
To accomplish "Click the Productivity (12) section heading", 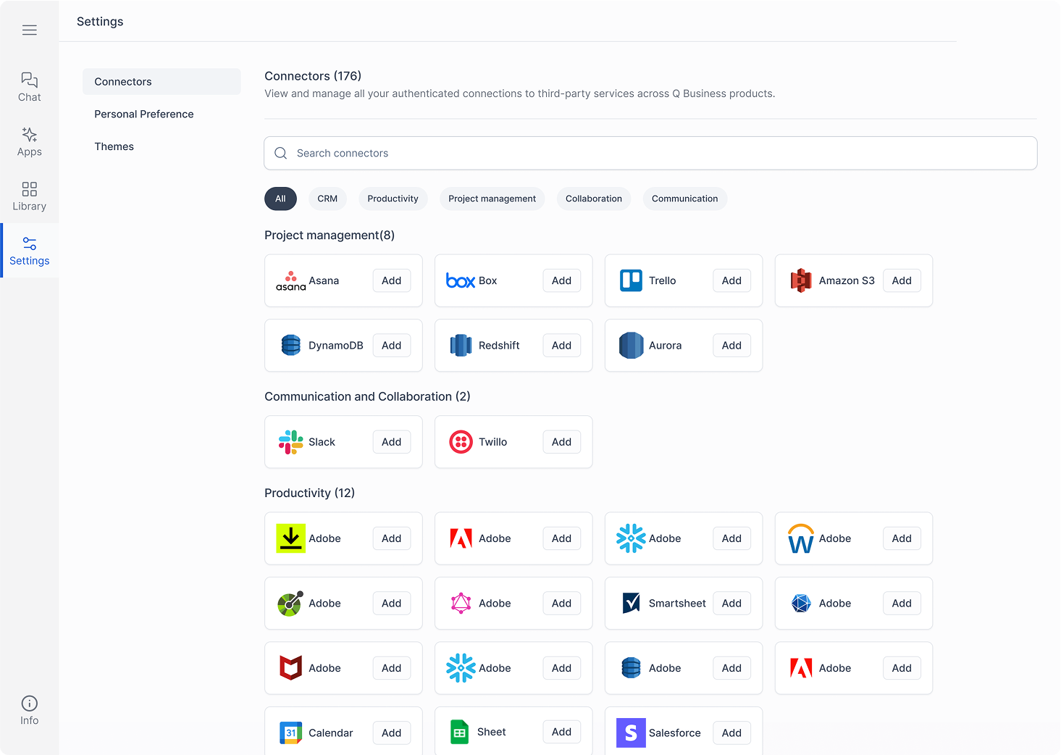I will click(x=310, y=493).
